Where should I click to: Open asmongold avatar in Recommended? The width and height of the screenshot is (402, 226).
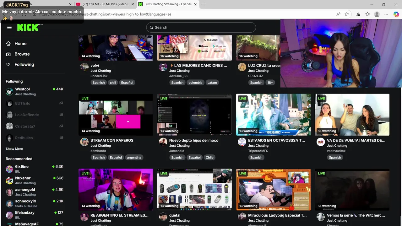9,192
